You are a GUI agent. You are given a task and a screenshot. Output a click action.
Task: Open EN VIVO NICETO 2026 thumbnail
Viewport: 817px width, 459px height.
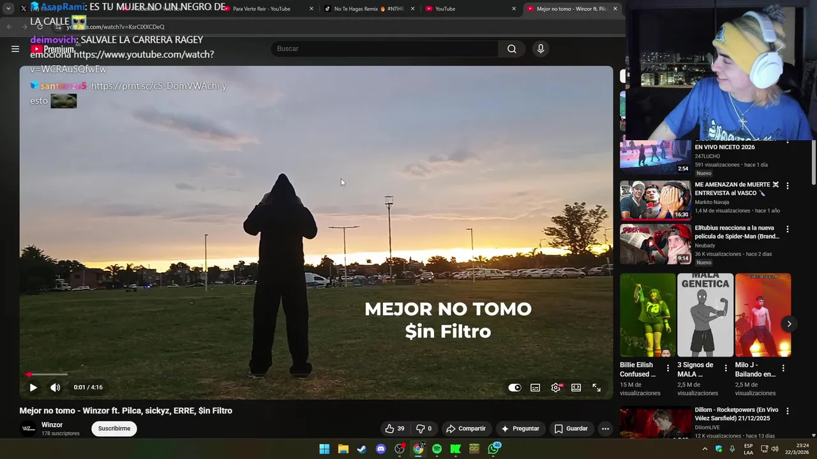click(x=656, y=157)
